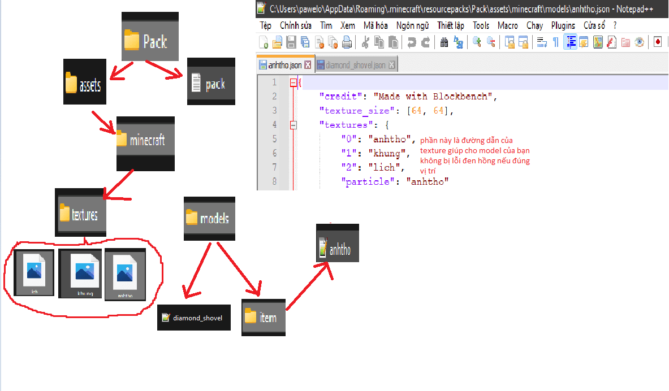Open the Ngôn ngữ menu
Image resolution: width=669 pixels, height=391 pixels.
pos(413,25)
